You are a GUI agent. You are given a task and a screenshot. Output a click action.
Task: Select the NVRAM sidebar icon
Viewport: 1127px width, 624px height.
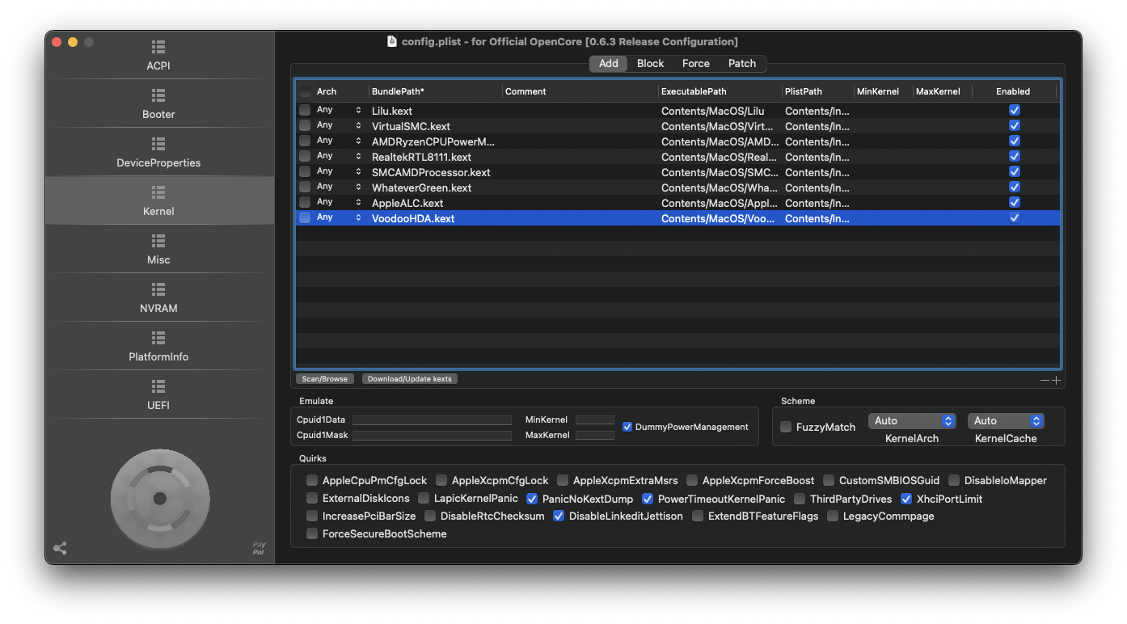158,290
